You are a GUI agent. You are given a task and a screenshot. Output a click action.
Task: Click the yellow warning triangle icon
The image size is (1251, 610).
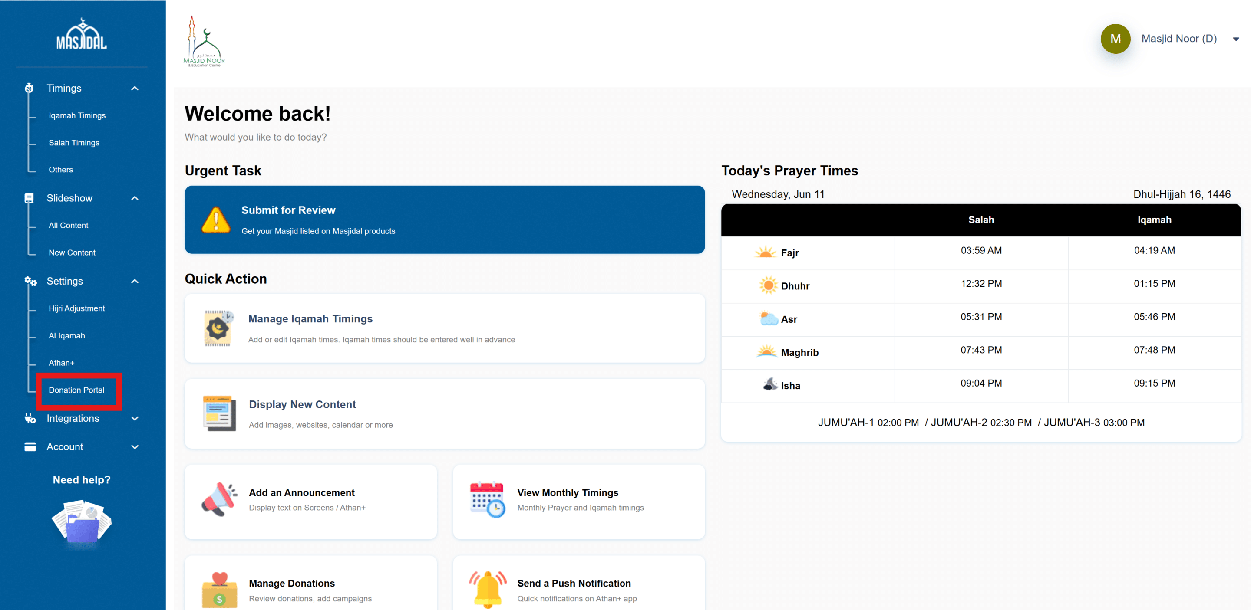coord(216,220)
